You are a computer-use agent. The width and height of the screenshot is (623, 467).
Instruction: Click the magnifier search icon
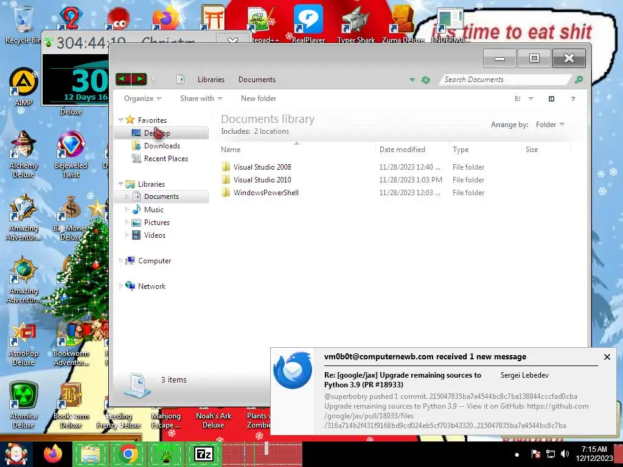(x=579, y=80)
